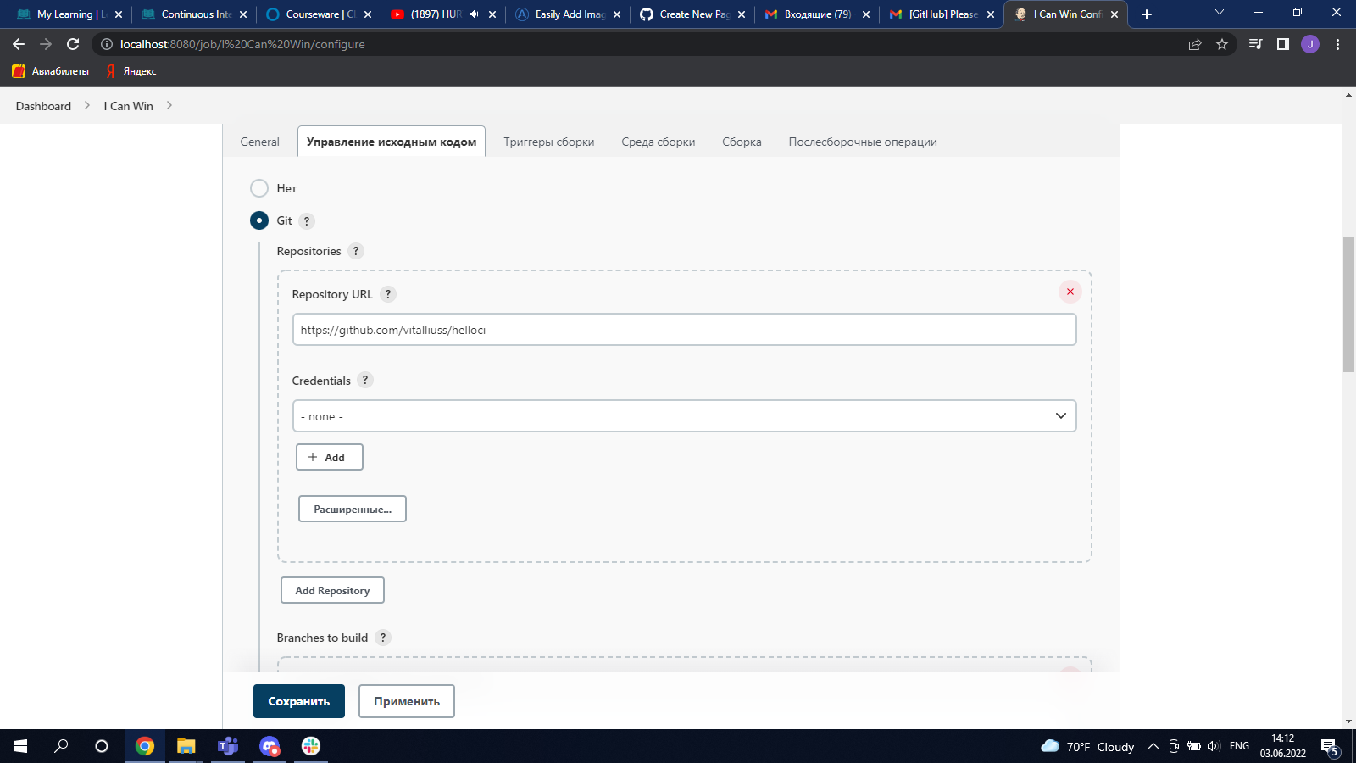Open Discord from taskbar
The height and width of the screenshot is (763, 1356).
click(270, 746)
